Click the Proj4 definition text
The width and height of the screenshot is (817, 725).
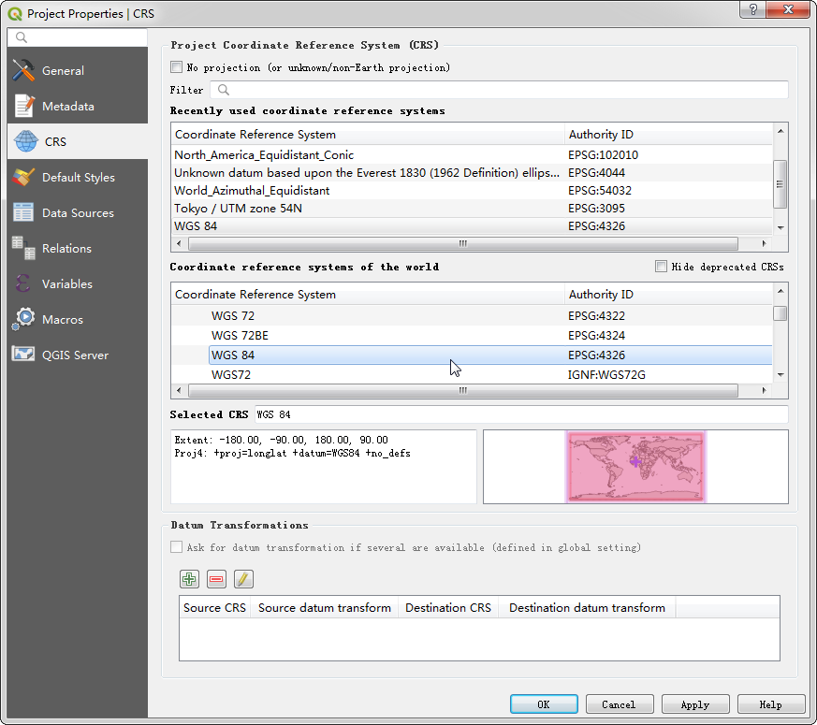coord(292,453)
